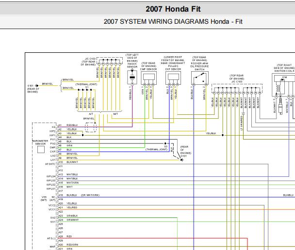Click the 'M/T' bracket label
295x250 pixels.
click(115, 114)
